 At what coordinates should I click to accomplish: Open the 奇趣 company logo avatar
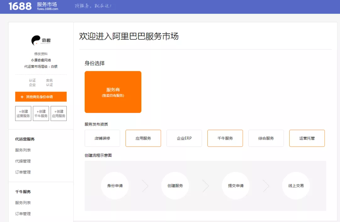[41, 40]
